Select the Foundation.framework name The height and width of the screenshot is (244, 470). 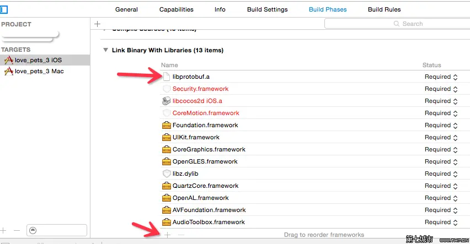click(205, 125)
